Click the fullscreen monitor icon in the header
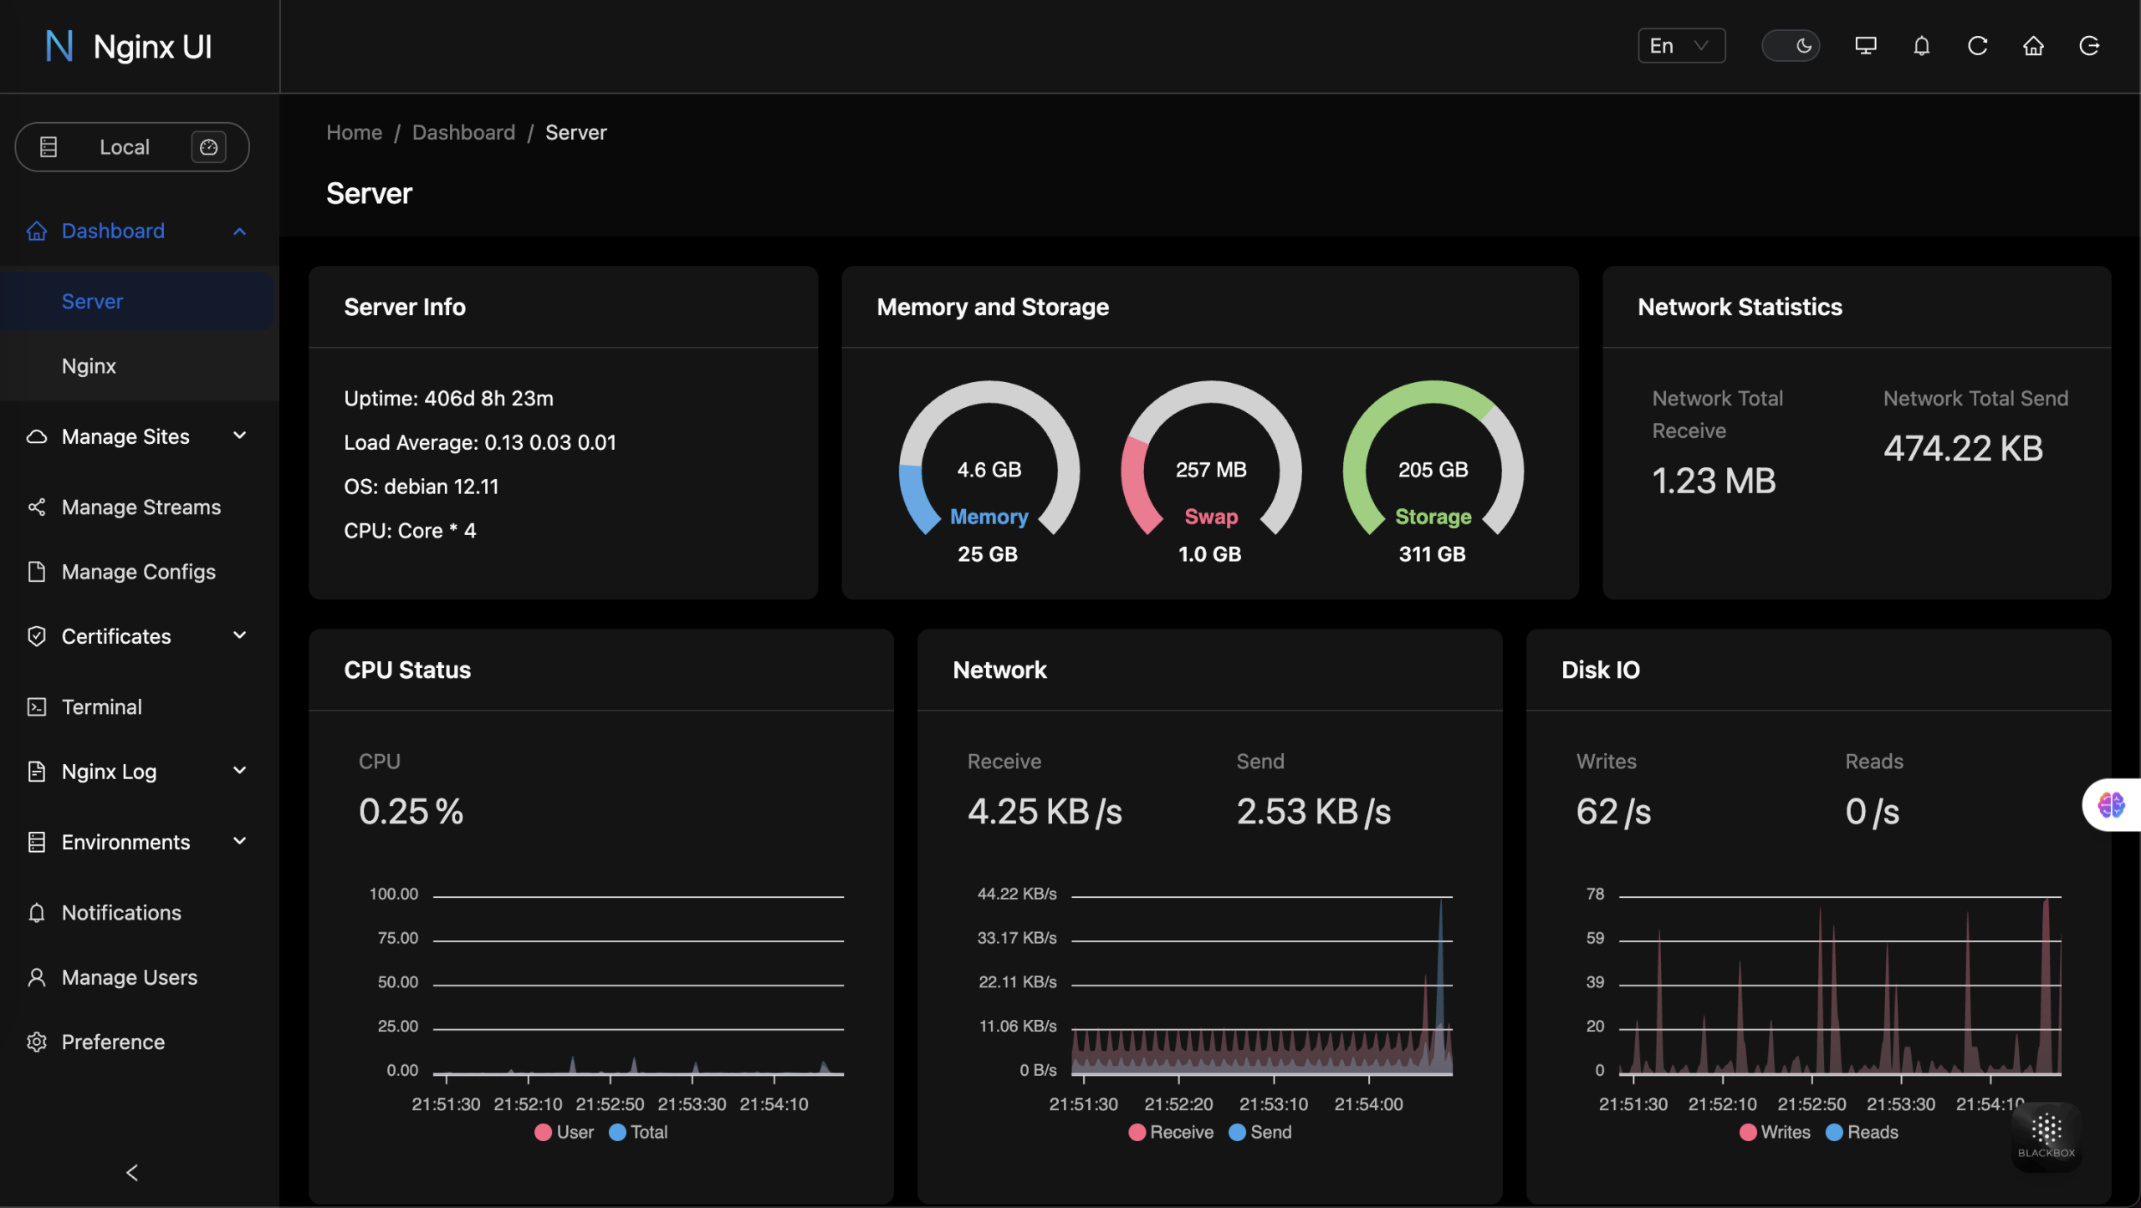The height and width of the screenshot is (1208, 2141). coord(1866,46)
